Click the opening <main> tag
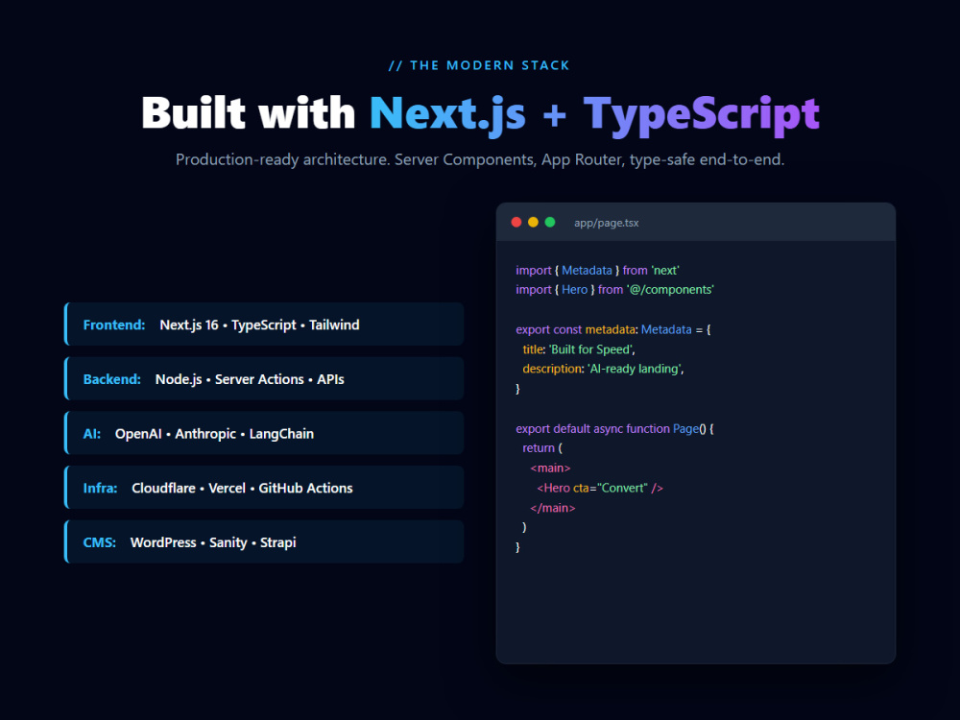 point(550,468)
